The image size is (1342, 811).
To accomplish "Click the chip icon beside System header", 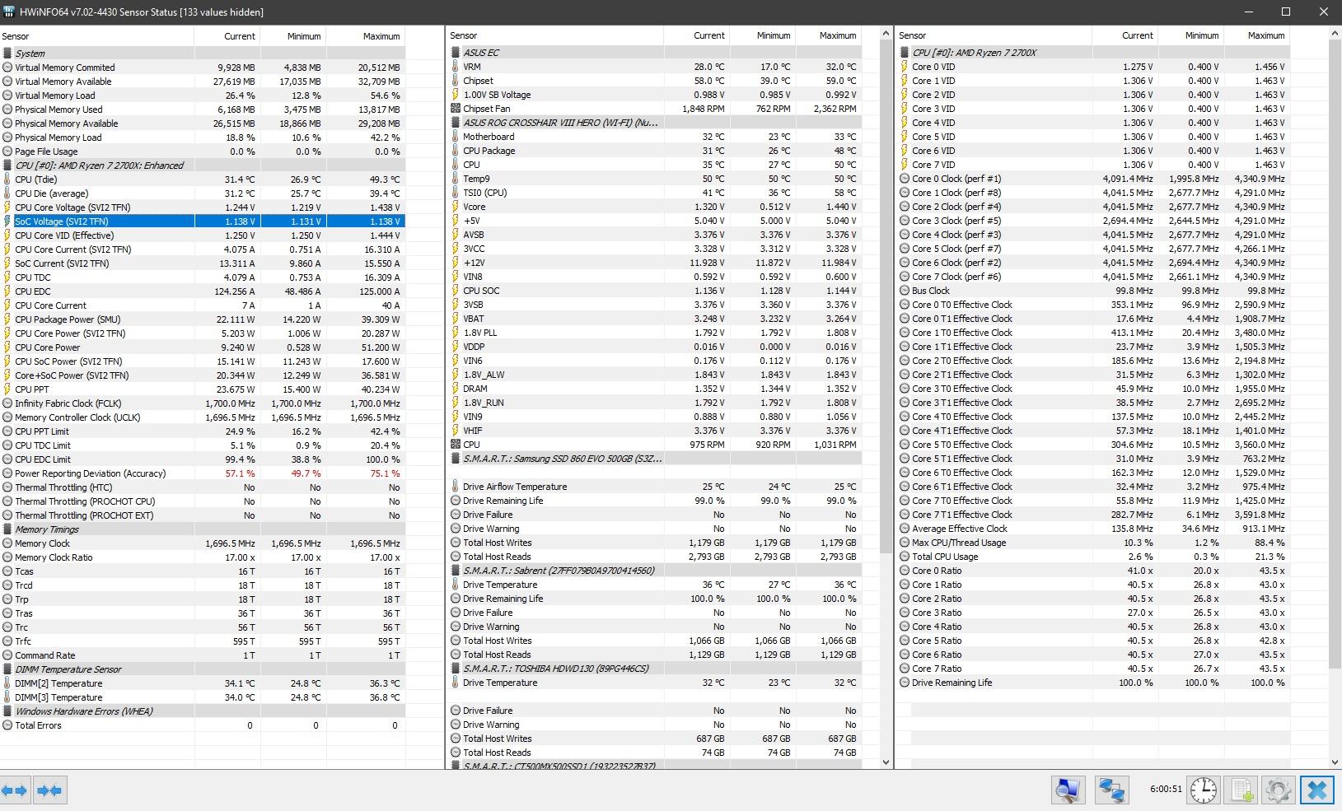I will point(7,54).
